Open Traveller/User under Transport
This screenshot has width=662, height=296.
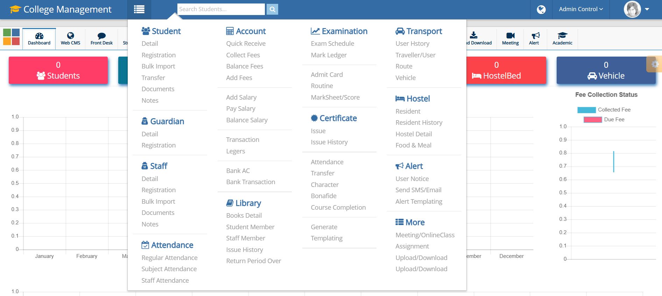[x=415, y=55]
